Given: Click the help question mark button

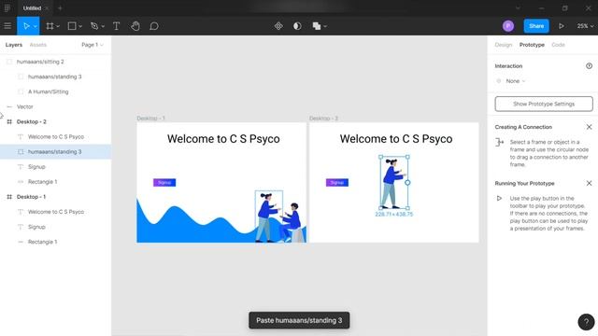Looking at the screenshot, I should click(x=586, y=322).
